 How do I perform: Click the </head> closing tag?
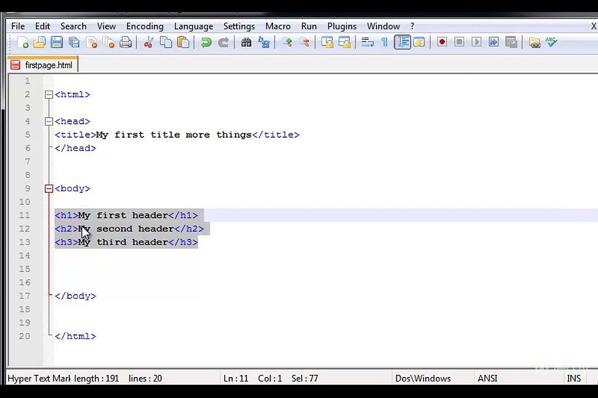click(75, 148)
